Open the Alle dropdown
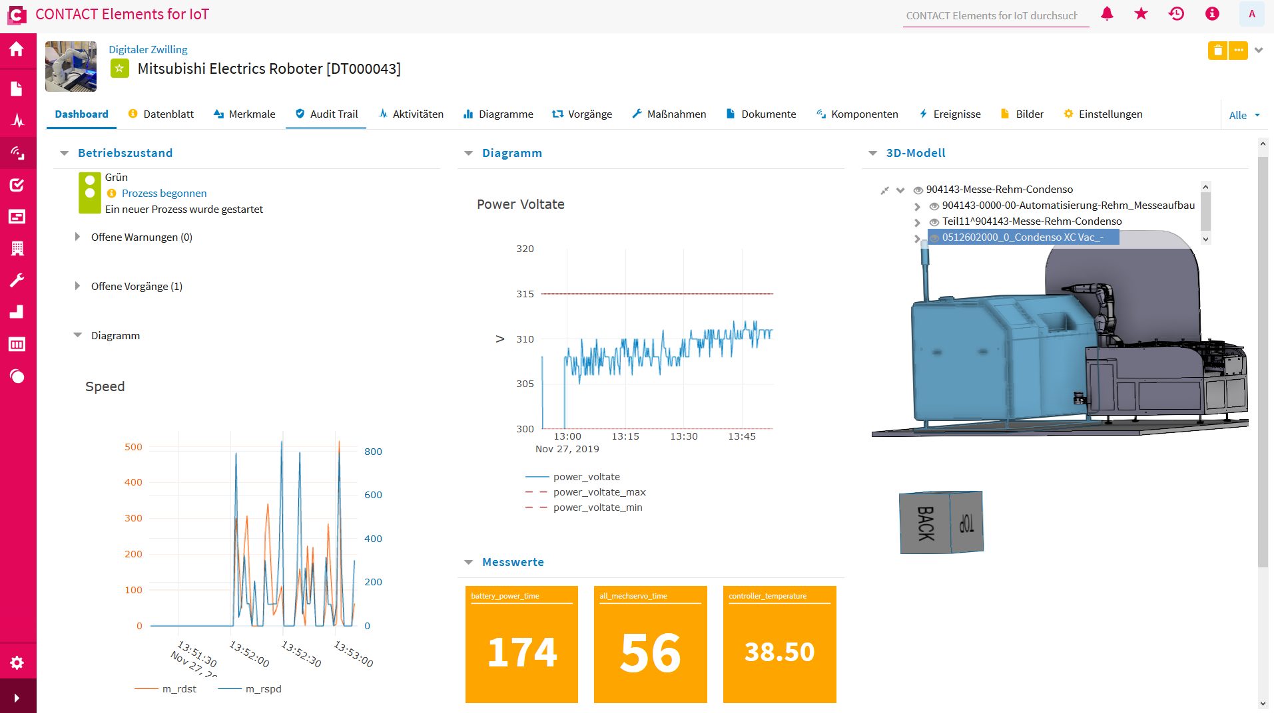Screen dimensions: 1274x713 point(1244,115)
